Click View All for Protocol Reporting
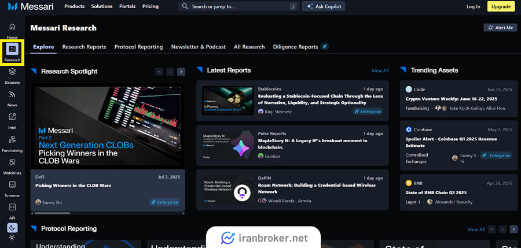The height and width of the screenshot is (248, 521). 476,230
